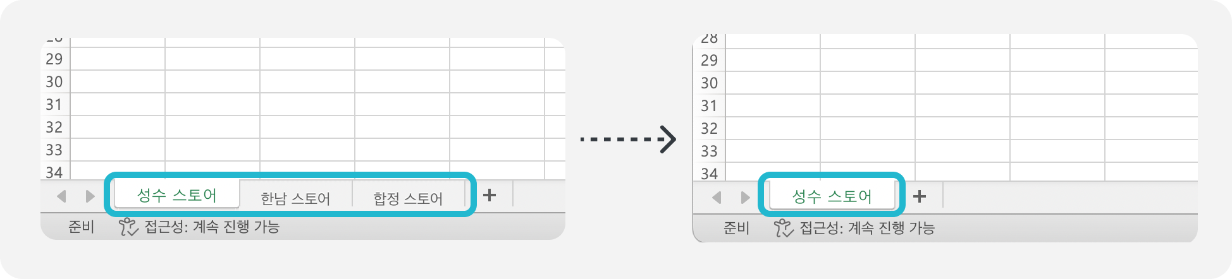Click first empty cell in row 32 left
Image resolution: width=1232 pixels, height=279 pixels.
coord(118,127)
